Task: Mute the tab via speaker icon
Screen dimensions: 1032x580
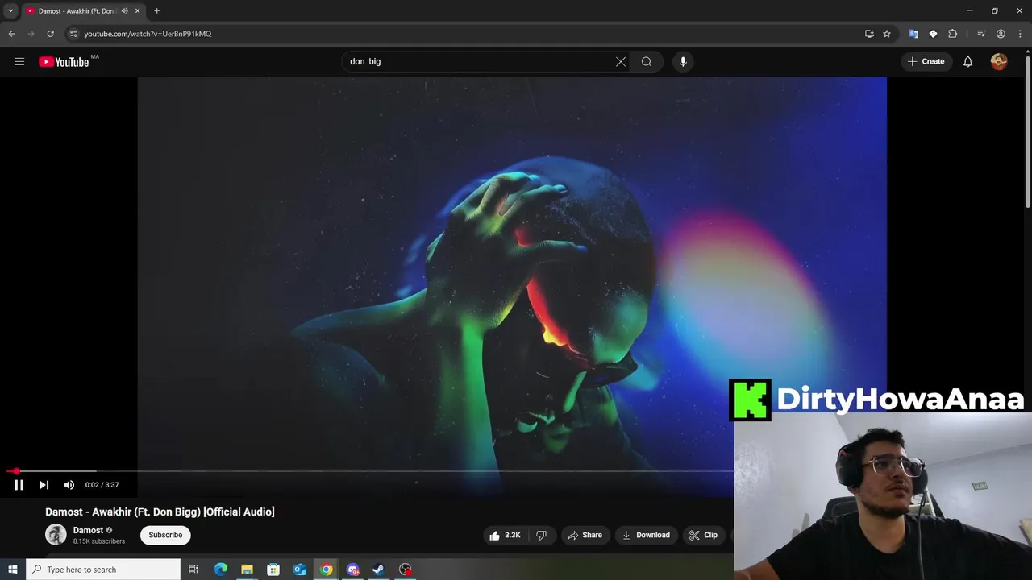Action: click(124, 11)
